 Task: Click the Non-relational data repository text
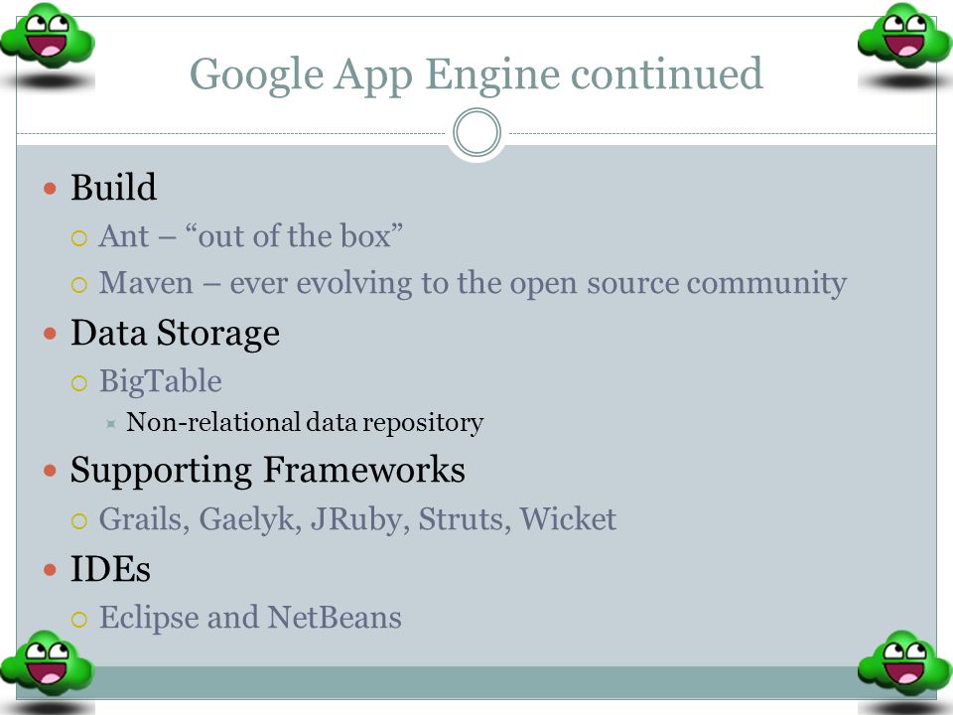coord(305,423)
